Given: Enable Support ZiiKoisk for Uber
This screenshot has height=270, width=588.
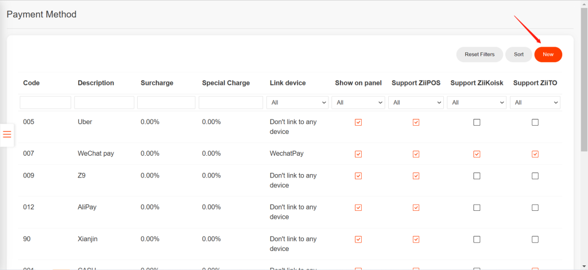Looking at the screenshot, I should [477, 122].
